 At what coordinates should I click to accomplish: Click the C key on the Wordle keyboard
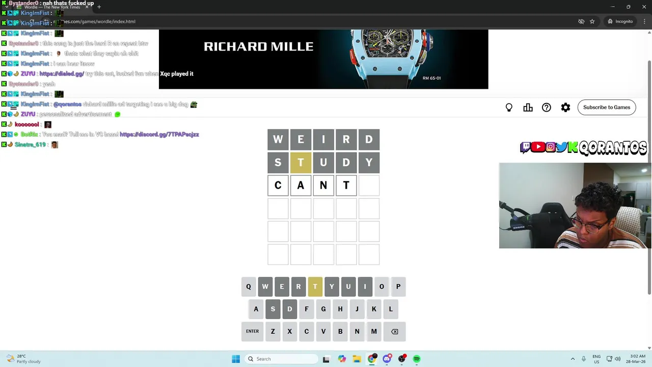point(306,331)
